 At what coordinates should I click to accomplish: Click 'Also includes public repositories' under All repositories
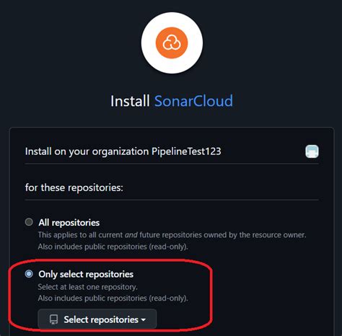coord(113,247)
